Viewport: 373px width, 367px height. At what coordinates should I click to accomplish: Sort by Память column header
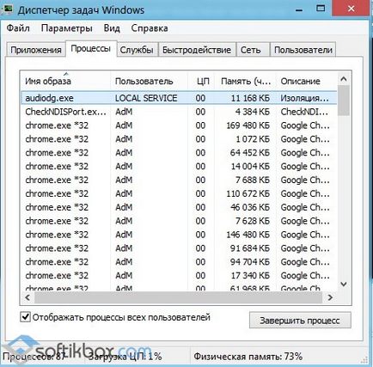tap(245, 81)
